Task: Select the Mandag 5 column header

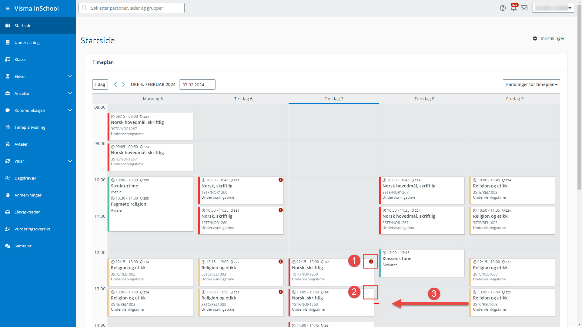Action: click(153, 99)
